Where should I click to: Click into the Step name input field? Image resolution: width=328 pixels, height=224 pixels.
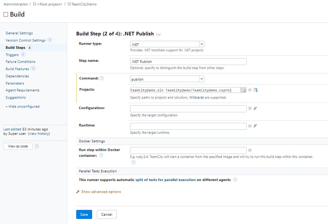tap(188, 61)
